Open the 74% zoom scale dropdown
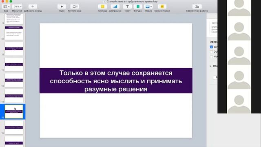Viewport: 261px width, 147px height. coord(18,7)
